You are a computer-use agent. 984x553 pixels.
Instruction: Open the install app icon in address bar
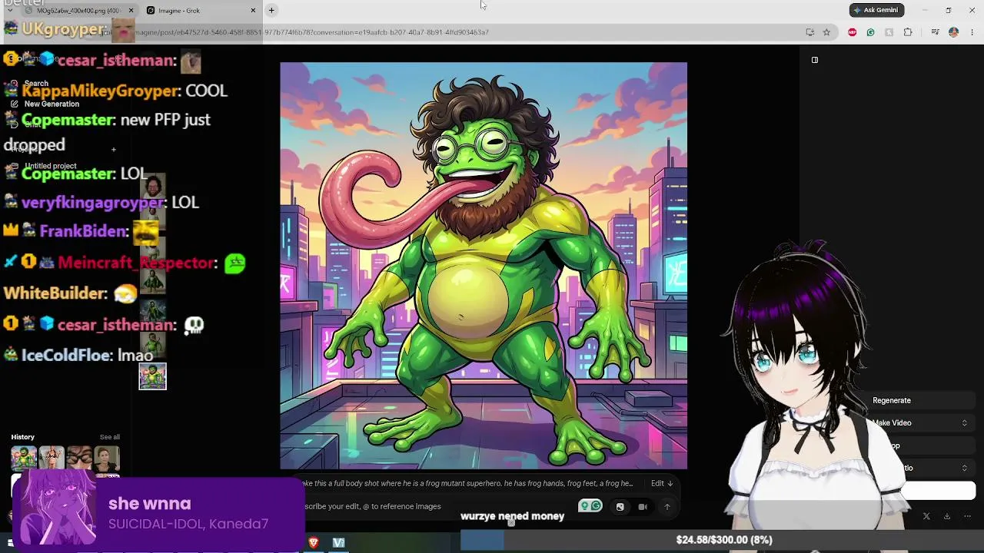[809, 32]
